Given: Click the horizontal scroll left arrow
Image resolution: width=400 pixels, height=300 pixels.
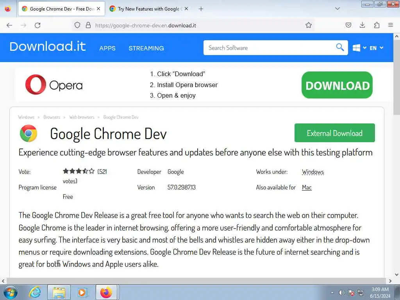Looking at the screenshot, I should coord(3,281).
